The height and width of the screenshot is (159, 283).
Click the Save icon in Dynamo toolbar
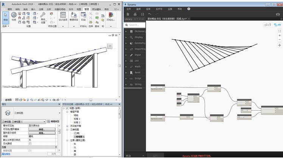coord(142,14)
